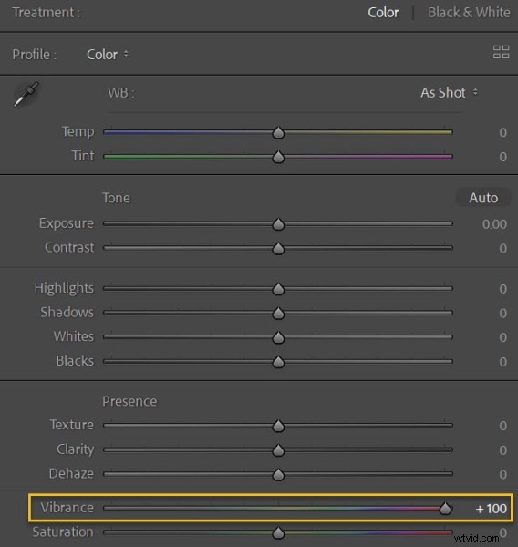Switch treatment to Black & White
This screenshot has height=547, width=518.
[x=469, y=13]
